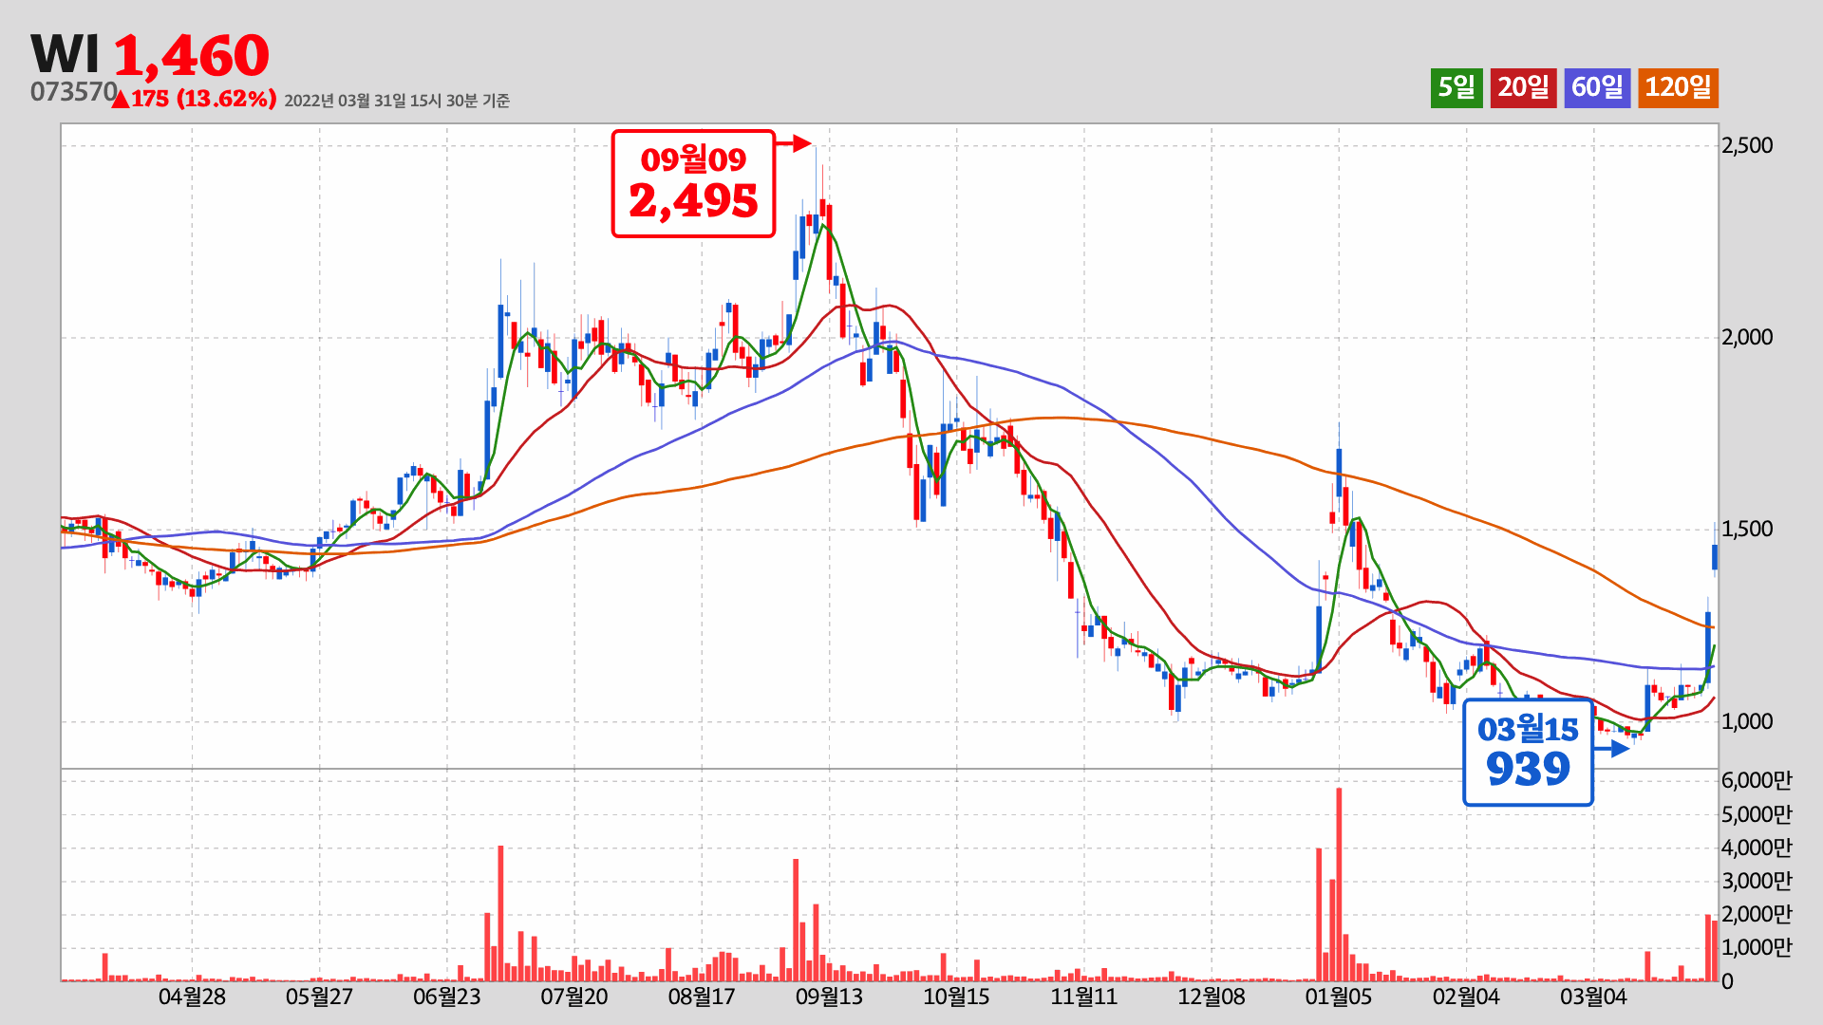
Task: Click the 02월04 date label
Action: (1466, 997)
